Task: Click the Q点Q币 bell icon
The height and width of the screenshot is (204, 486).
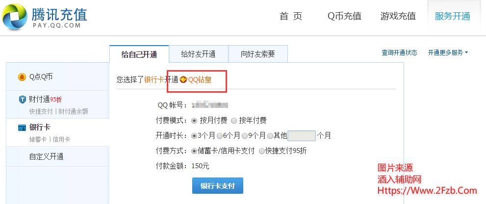Action: 22,77
